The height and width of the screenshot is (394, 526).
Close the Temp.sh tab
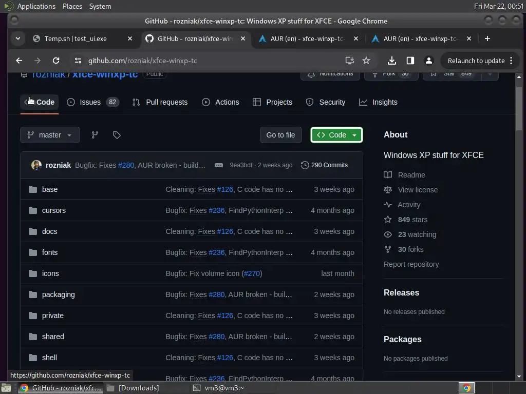pos(130,38)
